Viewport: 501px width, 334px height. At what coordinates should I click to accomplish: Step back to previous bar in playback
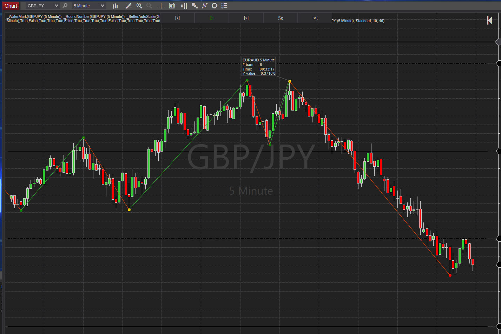point(177,18)
